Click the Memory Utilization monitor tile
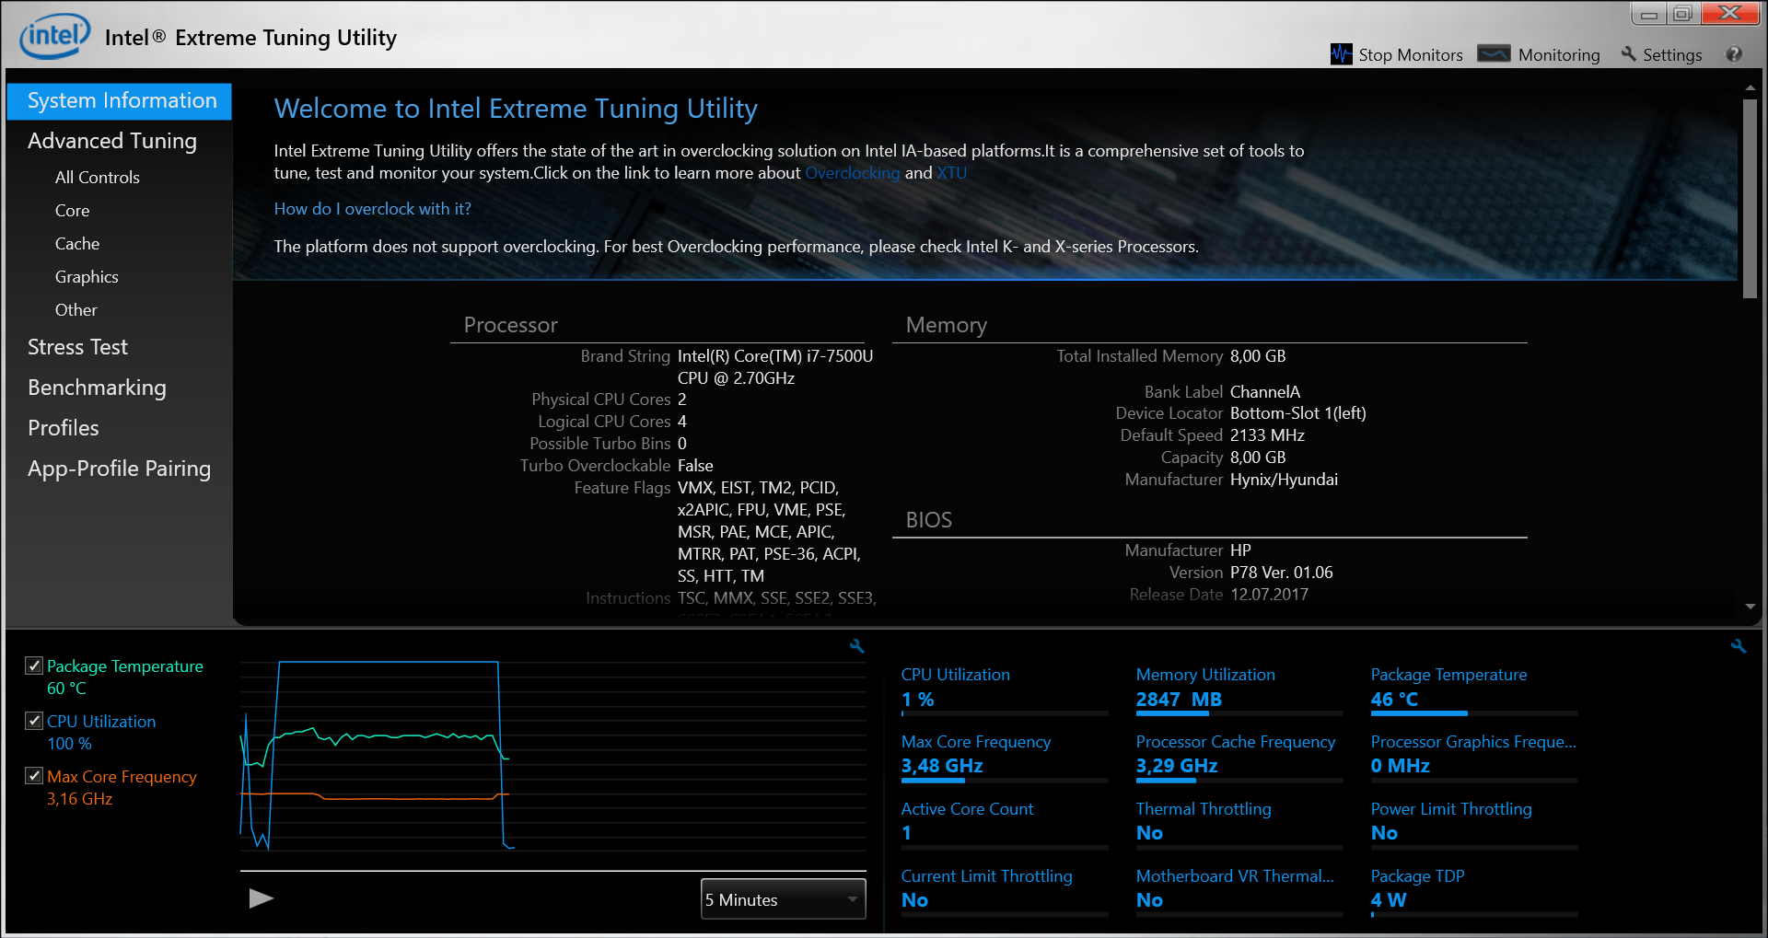This screenshot has width=1768, height=938. [1239, 690]
